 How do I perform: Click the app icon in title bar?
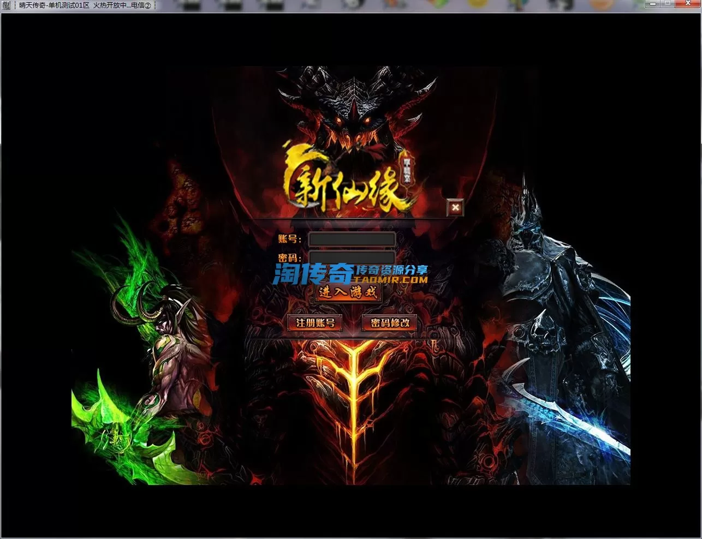click(x=7, y=5)
